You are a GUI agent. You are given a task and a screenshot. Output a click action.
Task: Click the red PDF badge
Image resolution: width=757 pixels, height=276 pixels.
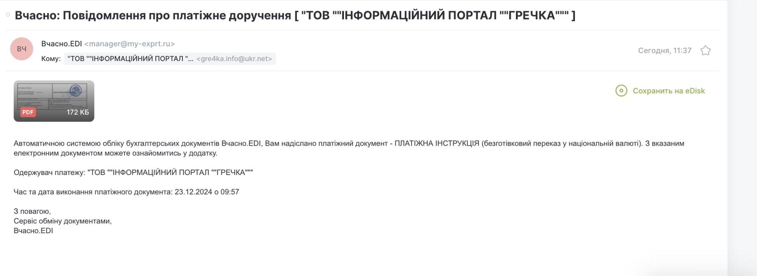click(28, 112)
